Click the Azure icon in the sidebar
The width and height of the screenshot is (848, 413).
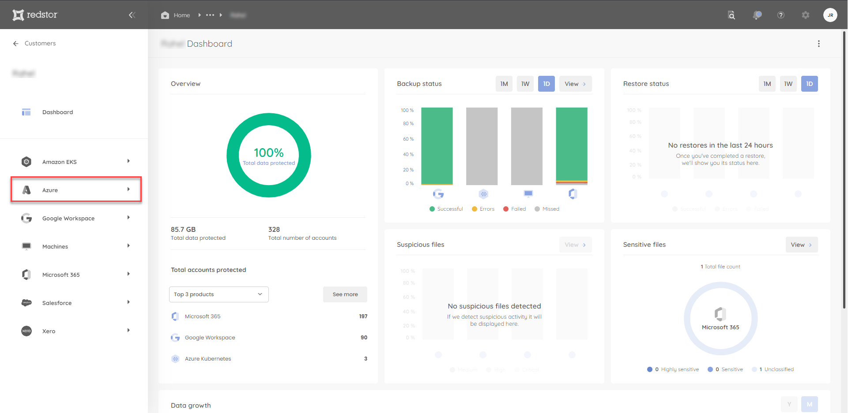(26, 190)
